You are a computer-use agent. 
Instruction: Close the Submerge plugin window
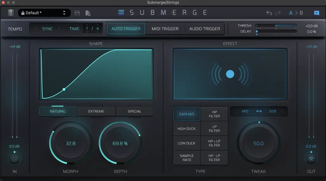(x=3, y=3)
